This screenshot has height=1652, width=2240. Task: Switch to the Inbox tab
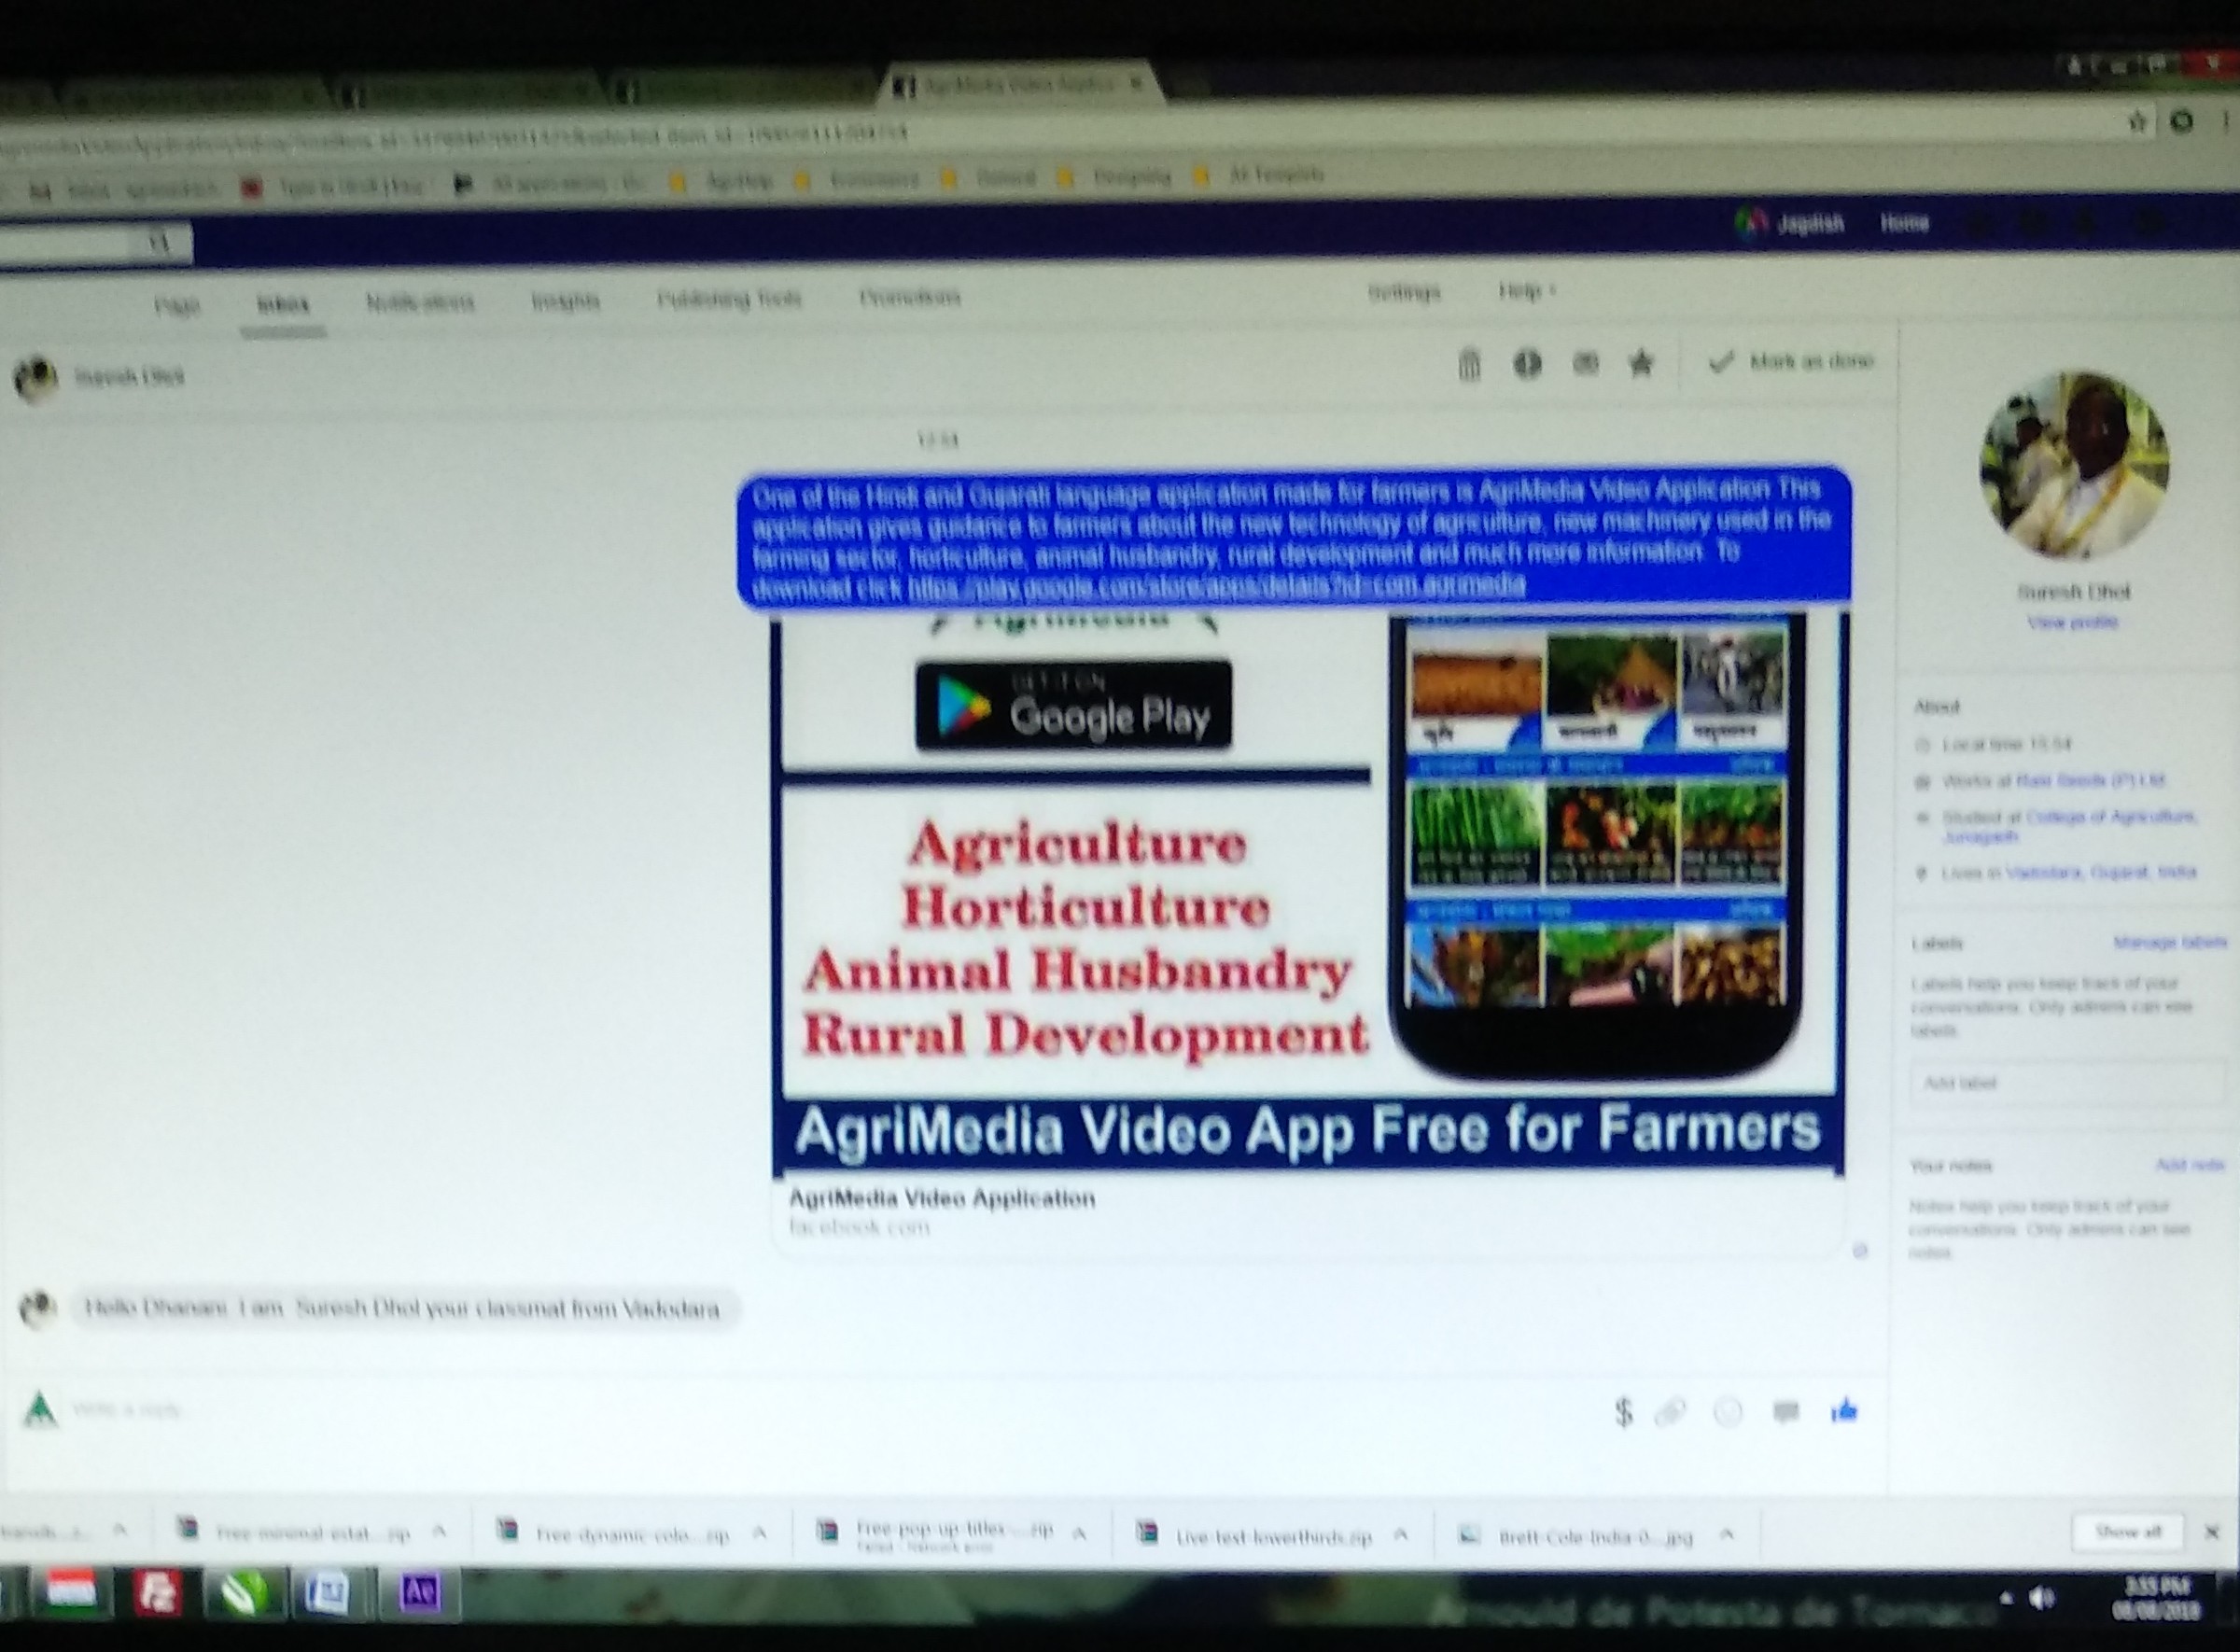coord(283,303)
